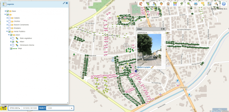Open the residents people tool
The width and height of the screenshot is (229, 112).
(x=154, y=4)
